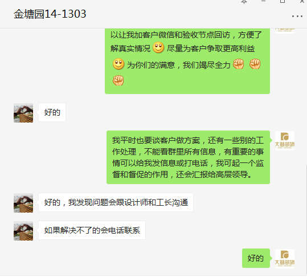Screen dimensions: 307x277
Task: Click the smiley emoji after 解真实情况
Action: [158, 47]
